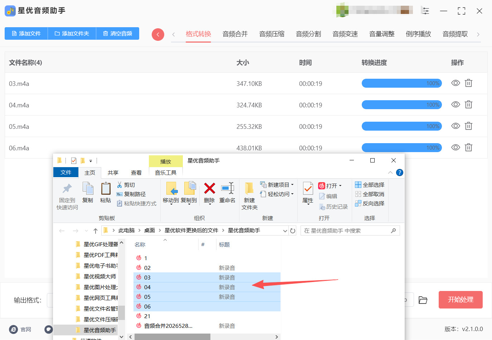Click 开始处理 button
492x340 pixels.
[x=461, y=300]
